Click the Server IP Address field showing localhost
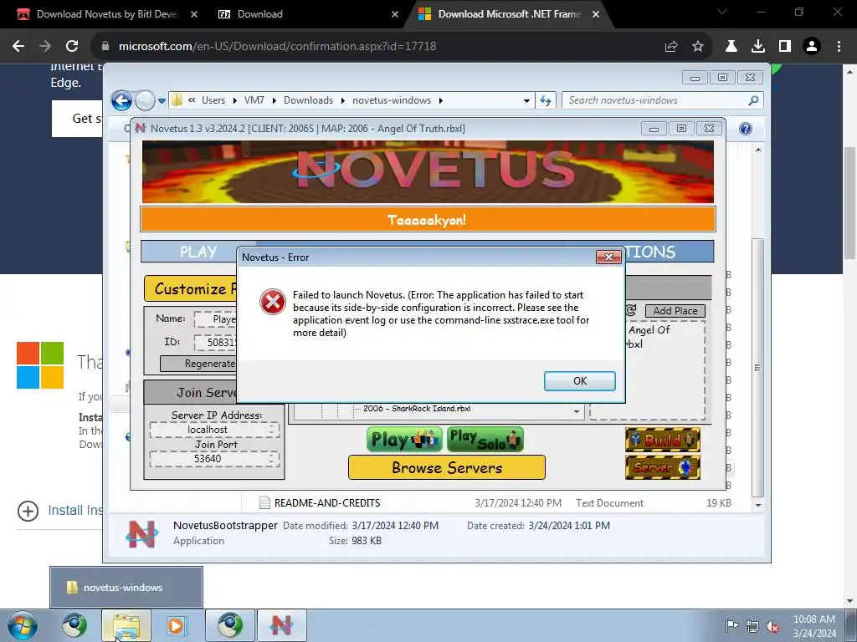Screen dimensions: 857x642 (x=213, y=430)
